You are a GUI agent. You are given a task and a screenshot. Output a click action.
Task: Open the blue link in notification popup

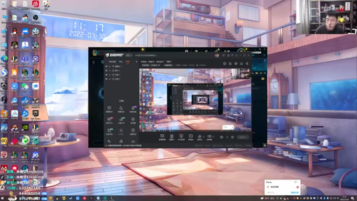click(295, 193)
